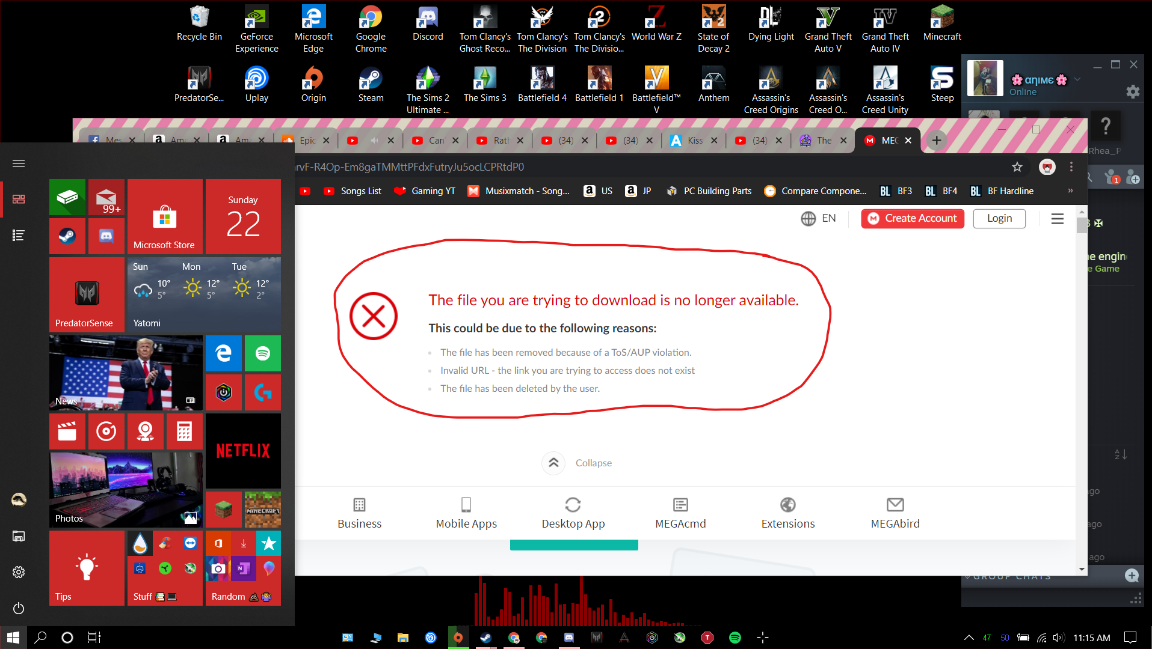The image size is (1152, 649).
Task: Open the Desktop App link
Action: point(573,514)
